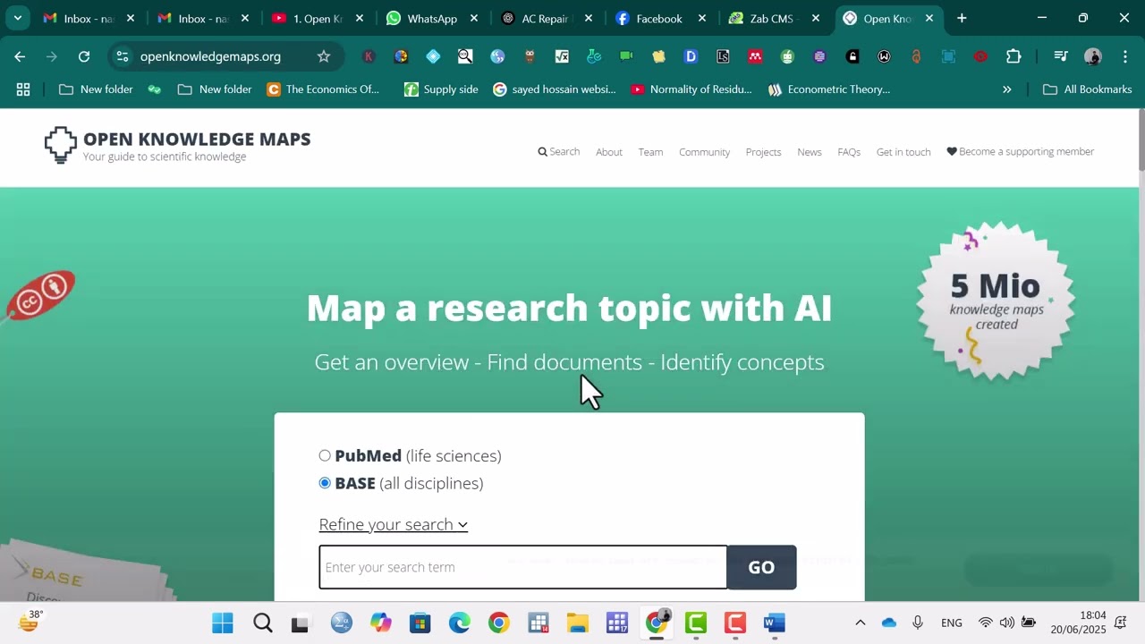Open the tab search dropdown arrow
The width and height of the screenshot is (1145, 644).
(17, 18)
